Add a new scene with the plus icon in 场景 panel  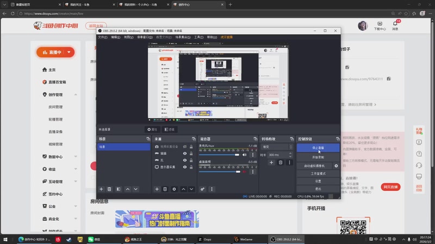point(101,189)
